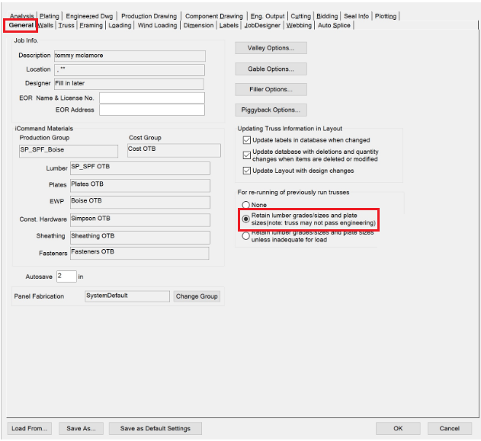The height and width of the screenshot is (441, 481).
Task: Open the Wind Loading tab
Action: (x=157, y=25)
